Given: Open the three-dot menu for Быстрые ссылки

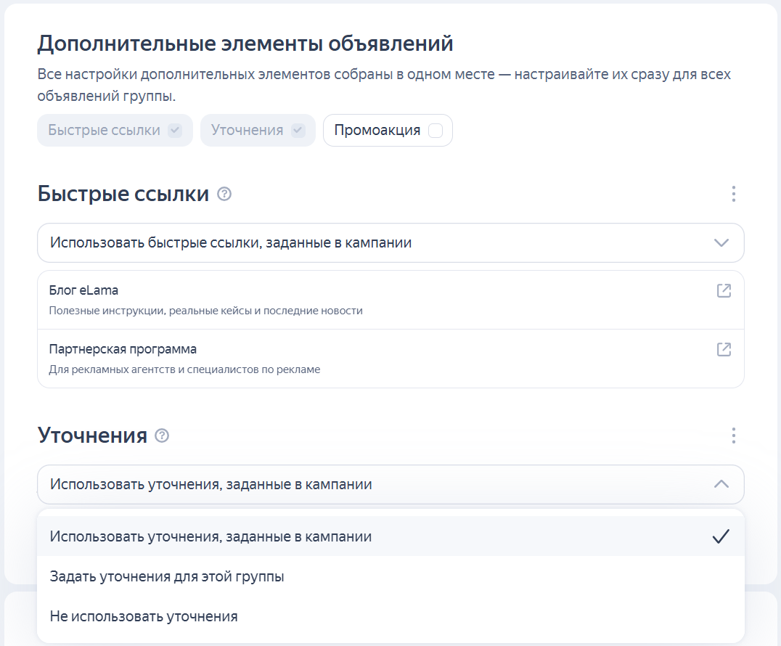Looking at the screenshot, I should click(x=733, y=194).
